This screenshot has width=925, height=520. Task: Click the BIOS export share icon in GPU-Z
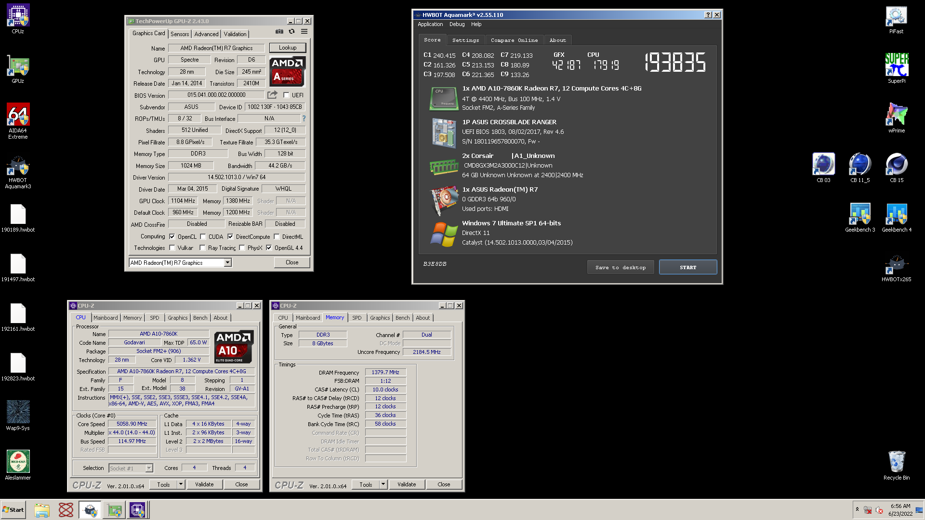273,95
